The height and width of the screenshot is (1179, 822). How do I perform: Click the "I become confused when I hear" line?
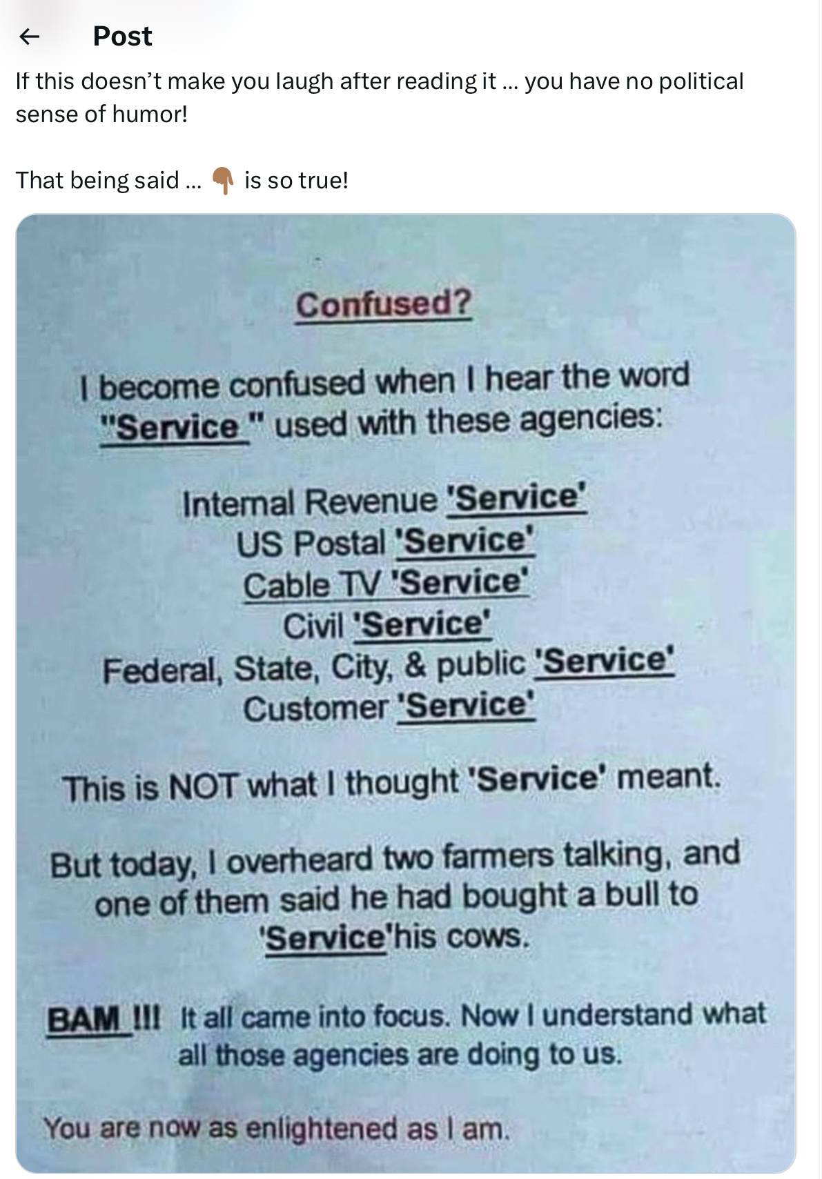[x=384, y=381]
